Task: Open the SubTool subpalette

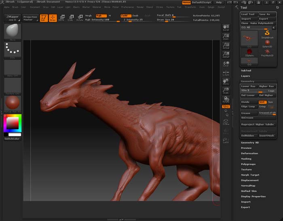Action: tap(246, 70)
